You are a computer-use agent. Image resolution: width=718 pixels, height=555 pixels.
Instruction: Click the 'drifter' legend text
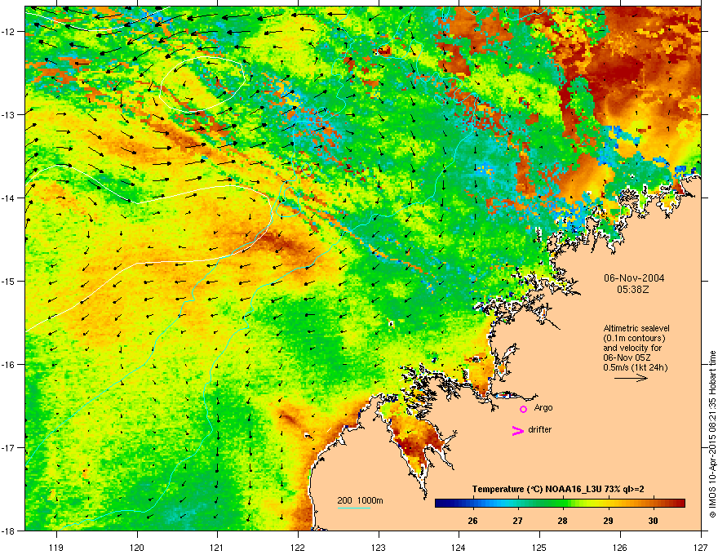(x=540, y=429)
